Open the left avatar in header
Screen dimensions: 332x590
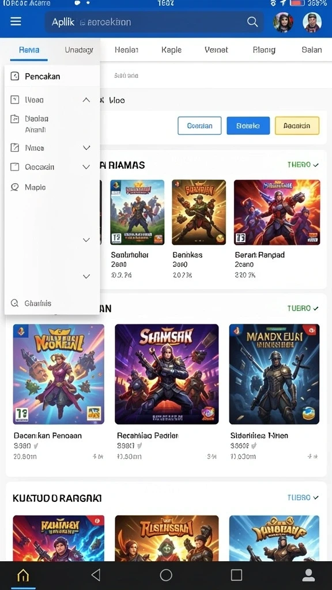[x=283, y=22]
